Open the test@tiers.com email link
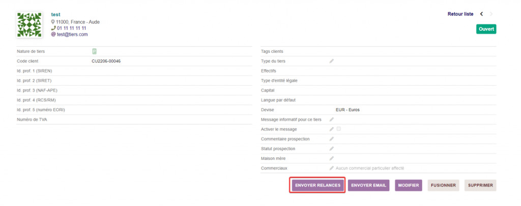Image resolution: width=521 pixels, height=206 pixels. (72, 35)
